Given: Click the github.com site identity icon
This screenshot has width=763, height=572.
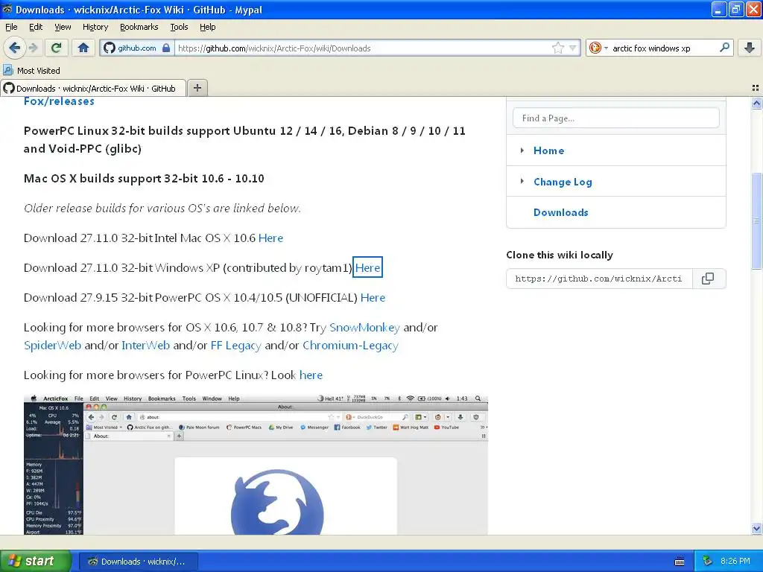Looking at the screenshot, I should coord(110,48).
